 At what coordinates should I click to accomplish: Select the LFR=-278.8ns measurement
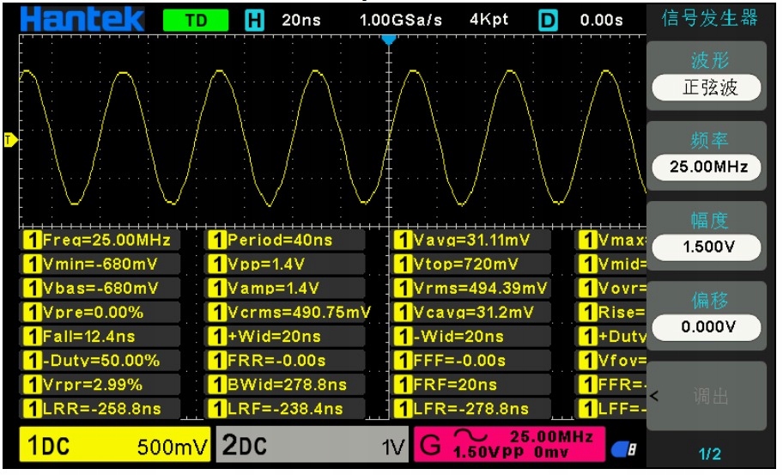470,409
